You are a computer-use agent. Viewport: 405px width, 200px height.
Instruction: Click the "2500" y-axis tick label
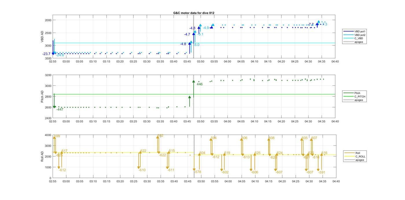pyautogui.click(x=48, y=33)
